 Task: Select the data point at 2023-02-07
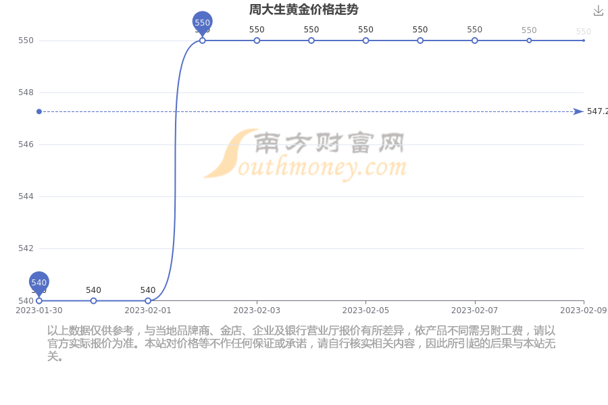coord(475,40)
